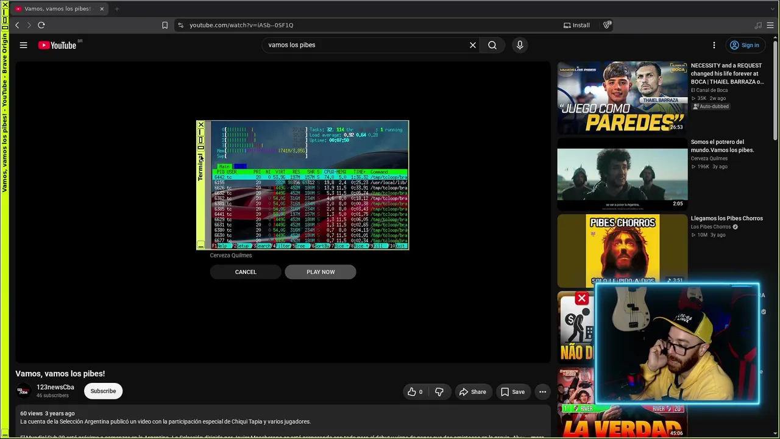Open 'NECESSITY and a REQUEST' video title
This screenshot has width=780, height=439.
pos(727,73)
